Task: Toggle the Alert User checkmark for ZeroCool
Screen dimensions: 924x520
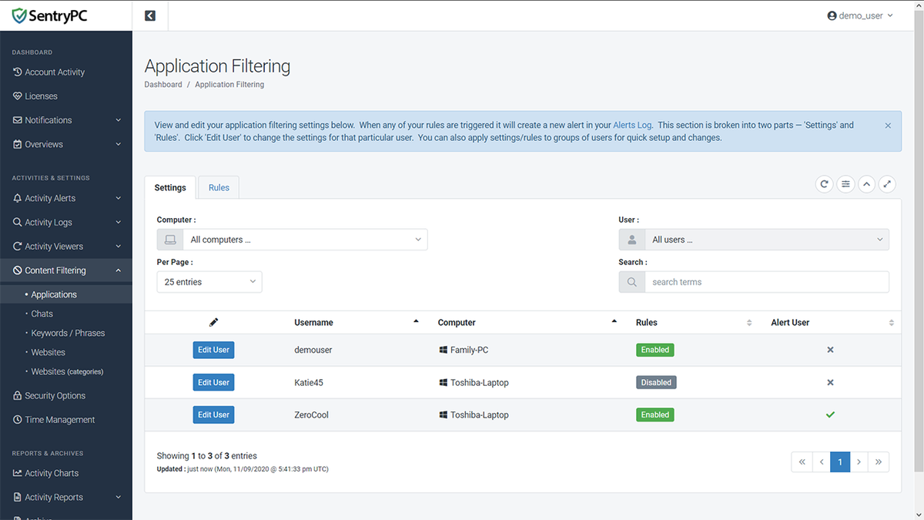Action: 830,415
